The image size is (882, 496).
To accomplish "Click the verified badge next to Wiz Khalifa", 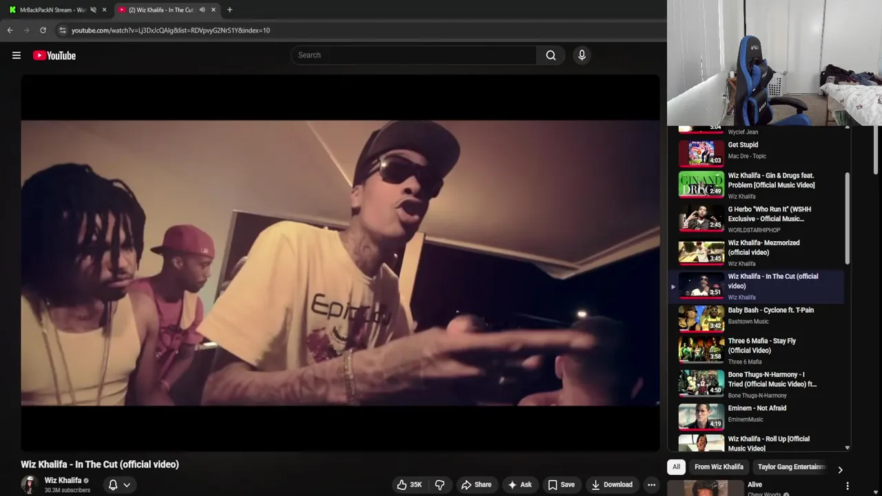I will coord(86,481).
